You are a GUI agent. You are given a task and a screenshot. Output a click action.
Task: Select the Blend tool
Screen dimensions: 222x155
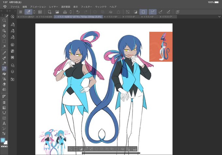click(4, 89)
